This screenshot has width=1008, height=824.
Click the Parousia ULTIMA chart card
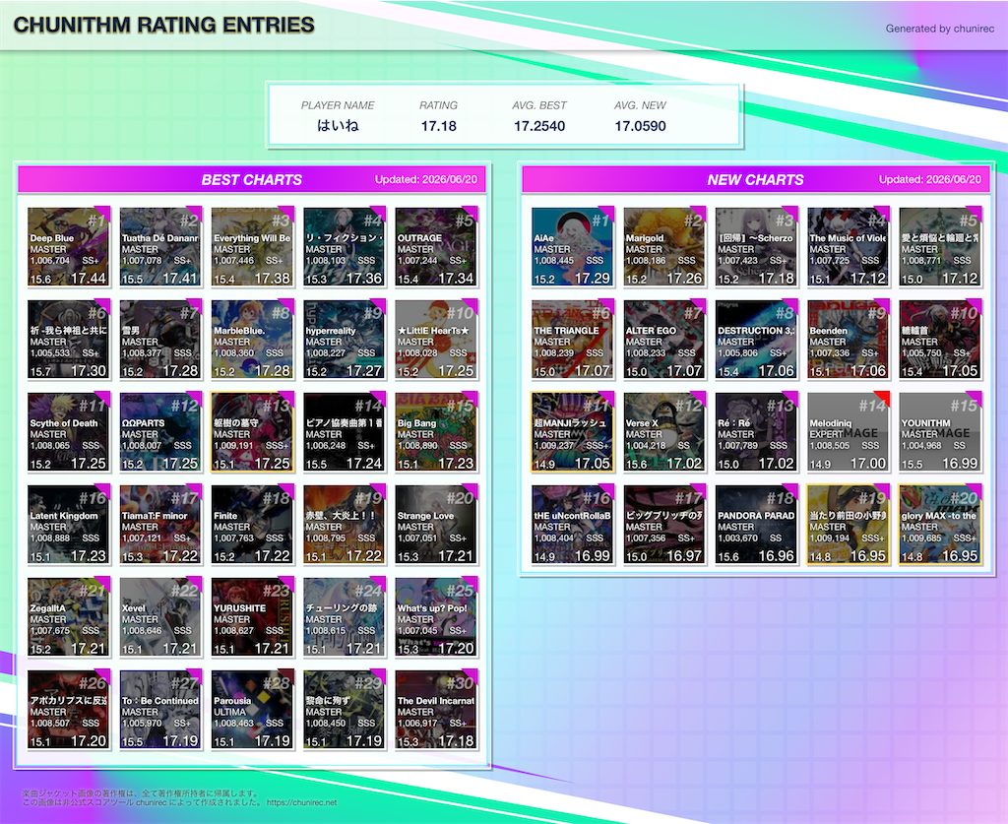pyautogui.click(x=253, y=710)
